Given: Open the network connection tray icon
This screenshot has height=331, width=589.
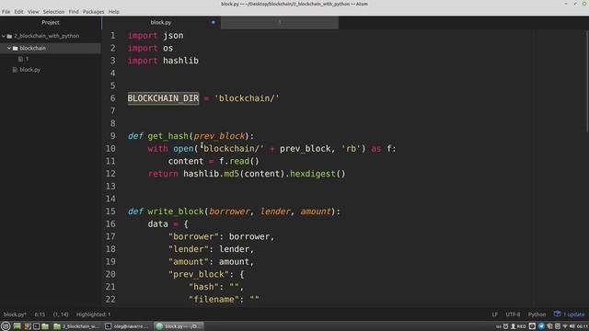Looking at the screenshot, I should coord(565,326).
